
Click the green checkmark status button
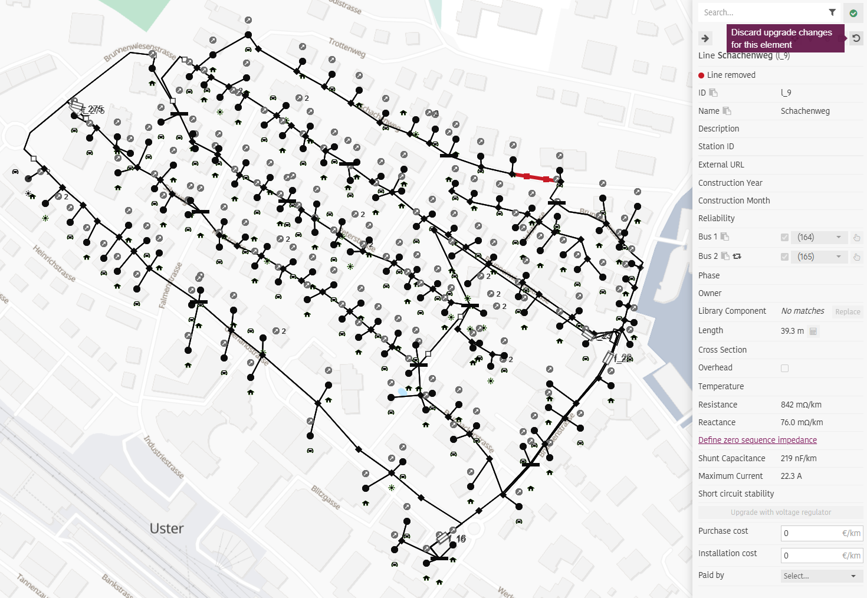(853, 13)
